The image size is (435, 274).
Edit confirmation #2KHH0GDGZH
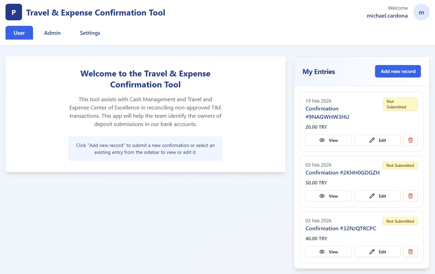pyautogui.click(x=377, y=196)
